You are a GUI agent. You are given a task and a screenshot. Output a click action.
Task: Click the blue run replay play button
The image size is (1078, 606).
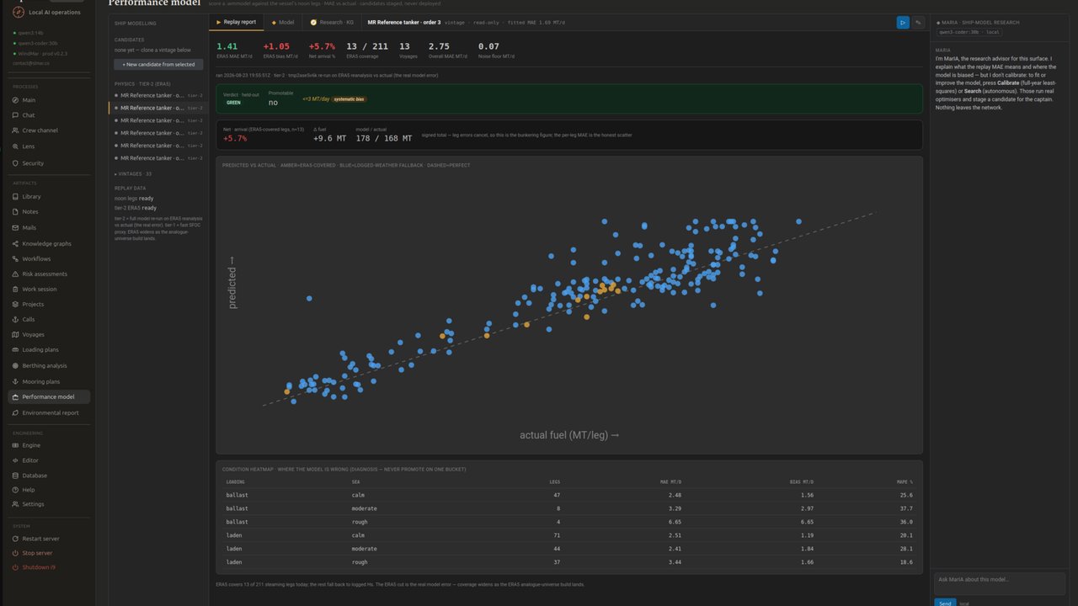[x=903, y=23]
